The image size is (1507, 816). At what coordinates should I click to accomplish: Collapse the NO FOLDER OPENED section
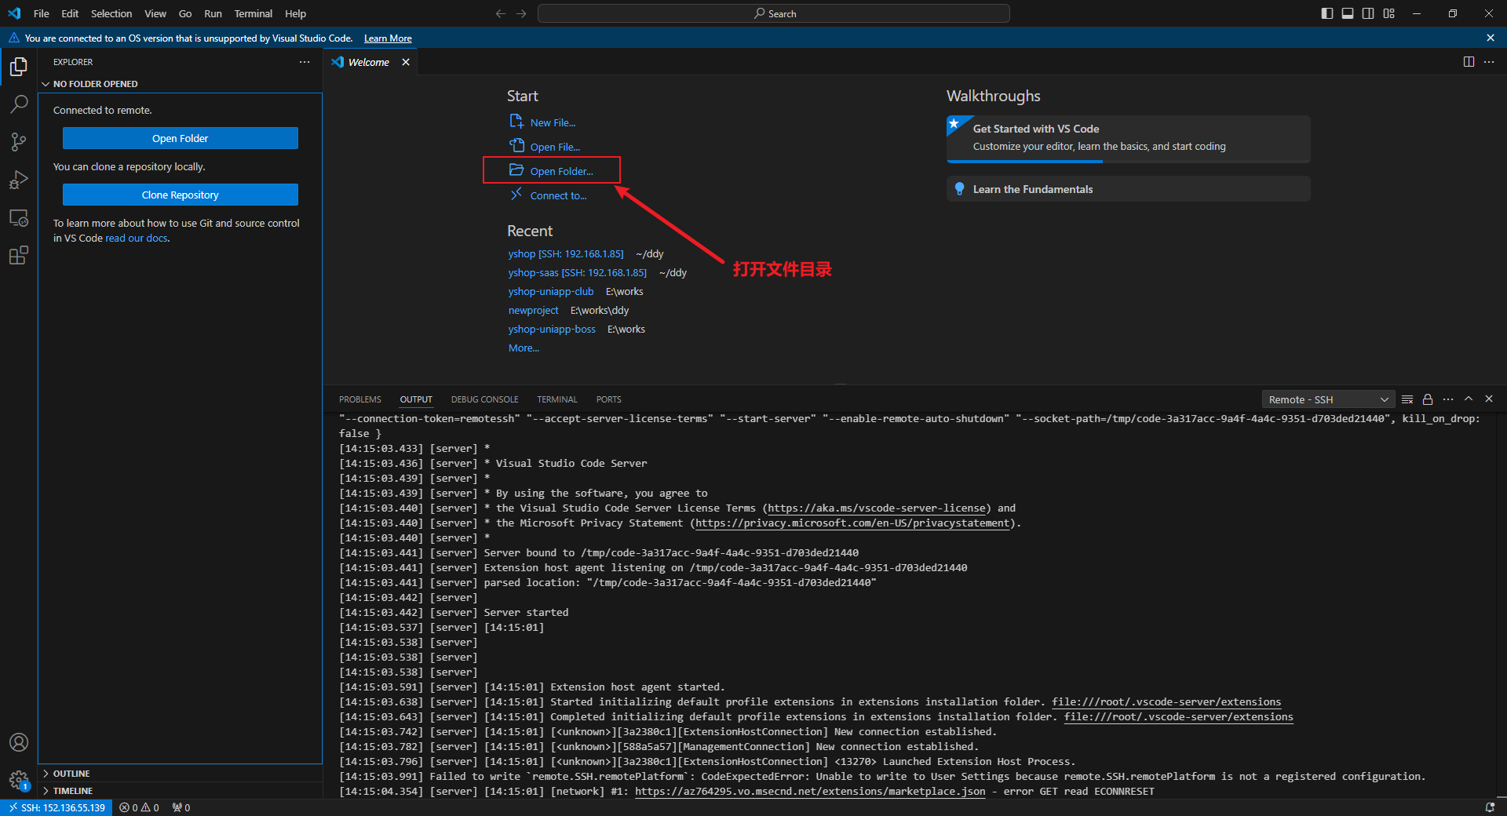point(95,84)
